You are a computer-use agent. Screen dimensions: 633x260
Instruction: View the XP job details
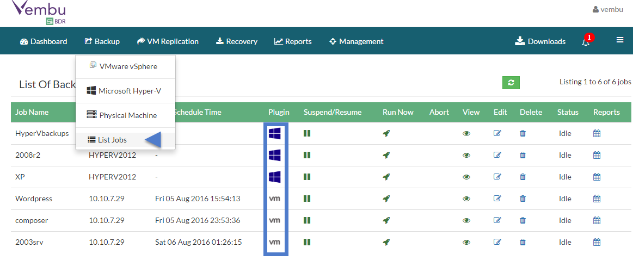pyautogui.click(x=466, y=177)
